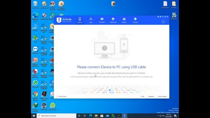Open the green cube desktop shortcut

[x=52, y=106]
